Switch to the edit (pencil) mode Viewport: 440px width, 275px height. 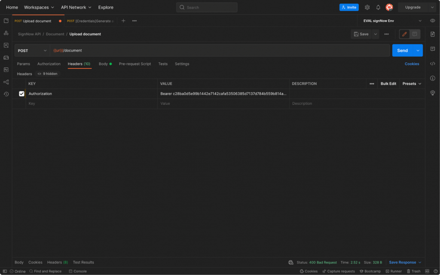[x=404, y=34]
